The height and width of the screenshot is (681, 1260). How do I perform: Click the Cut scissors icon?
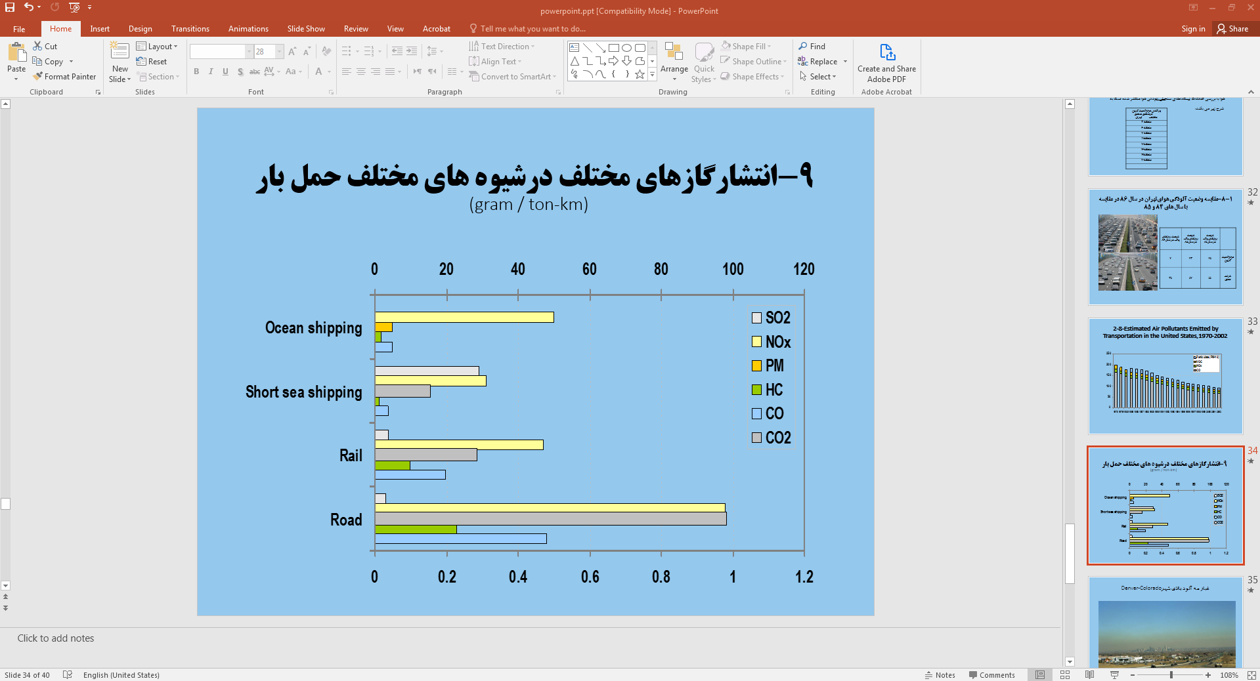point(38,46)
